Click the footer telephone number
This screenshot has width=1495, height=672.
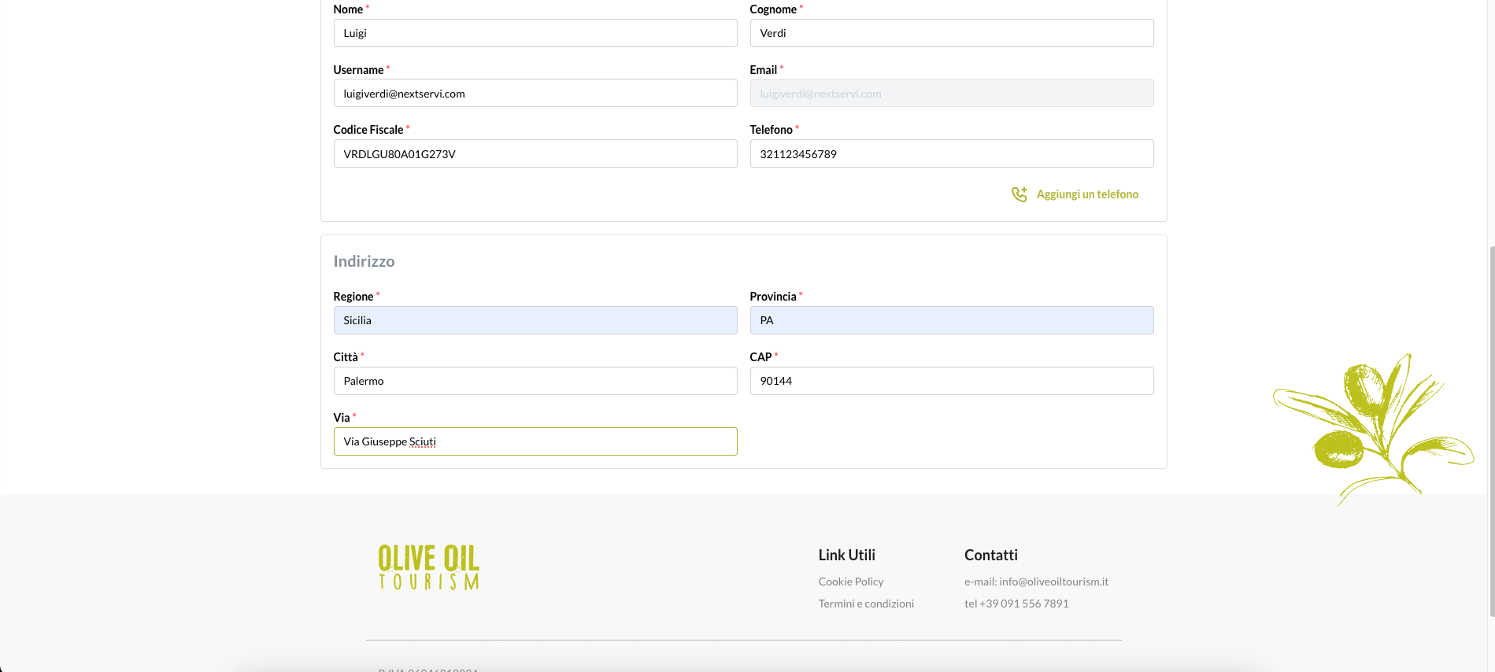tap(1016, 604)
